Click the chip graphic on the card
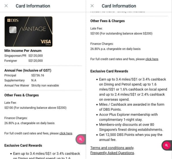 tap(13, 30)
